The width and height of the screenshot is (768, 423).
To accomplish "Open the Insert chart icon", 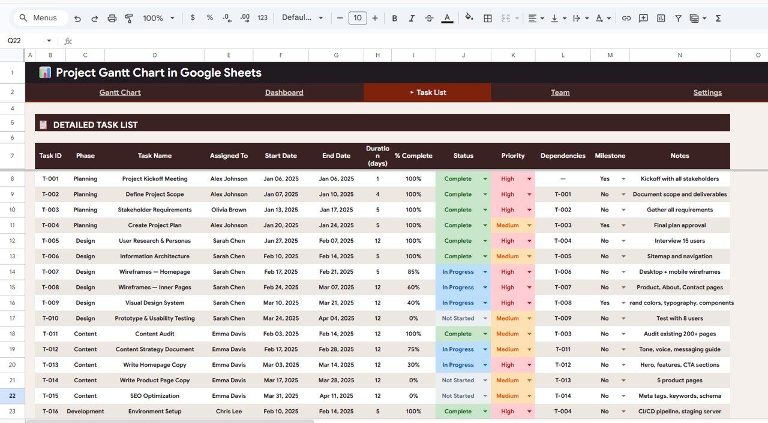I will click(661, 18).
